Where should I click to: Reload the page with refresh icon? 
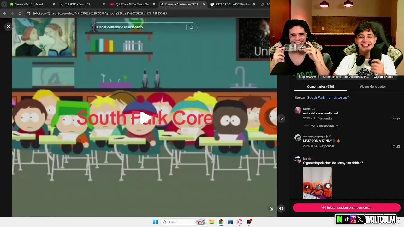coord(20,13)
